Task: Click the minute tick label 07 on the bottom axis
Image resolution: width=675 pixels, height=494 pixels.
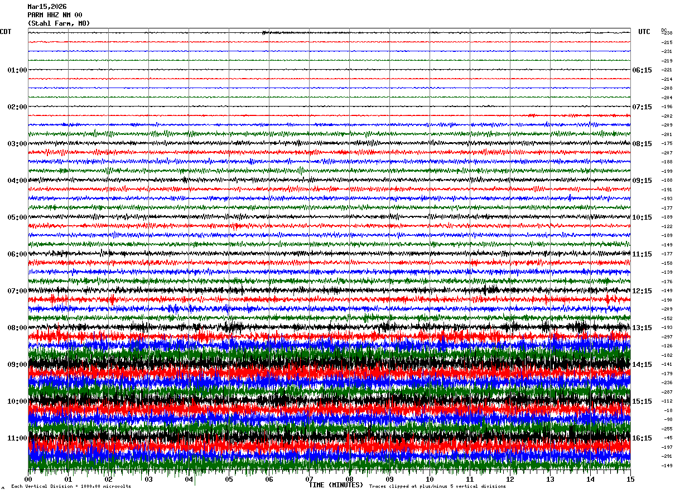Action: pyautogui.click(x=309, y=479)
